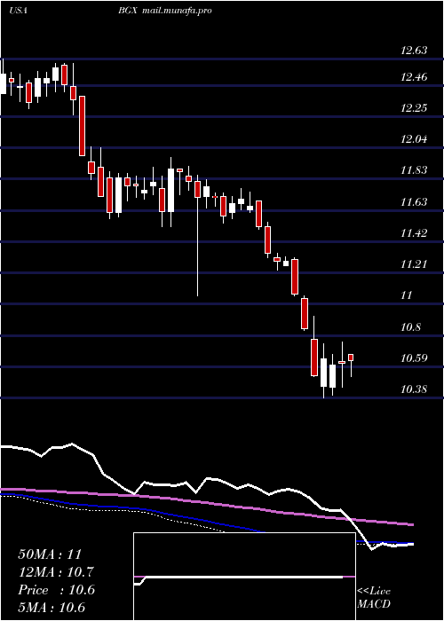The image size is (444, 621).
Task: Click the tall red candle falling through 12.25
Action: 82,126
